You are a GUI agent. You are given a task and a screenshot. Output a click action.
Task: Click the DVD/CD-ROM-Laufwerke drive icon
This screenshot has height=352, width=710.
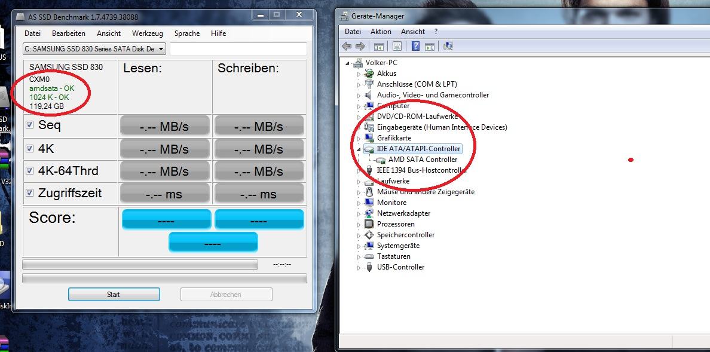point(369,117)
